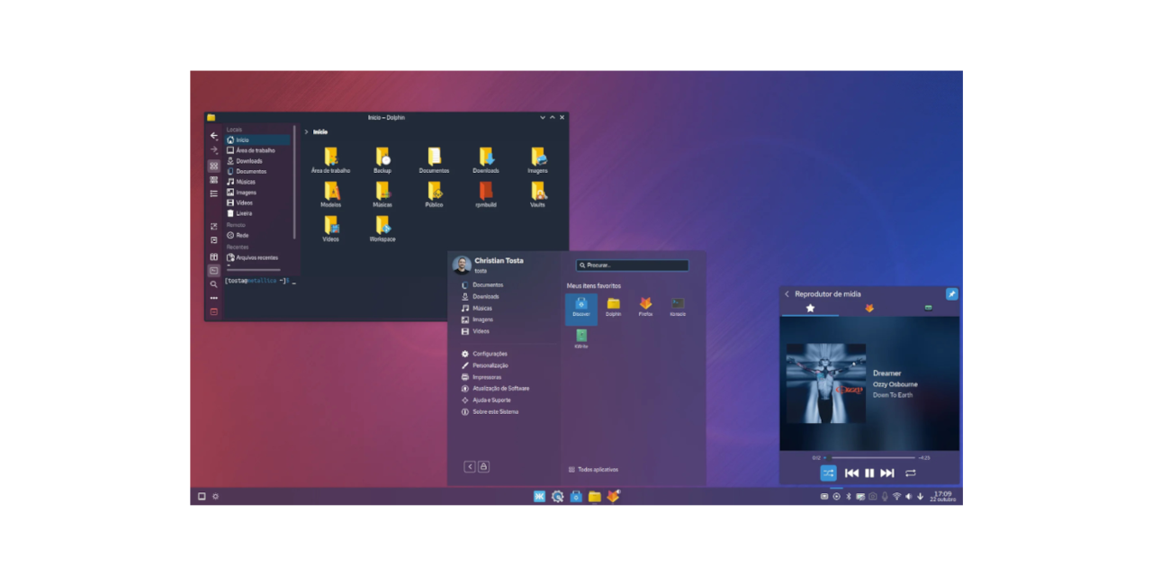This screenshot has height=576, width=1152.
Task: Click the red icon at the bottom of Dolphin's toolbar
Action: click(x=213, y=311)
